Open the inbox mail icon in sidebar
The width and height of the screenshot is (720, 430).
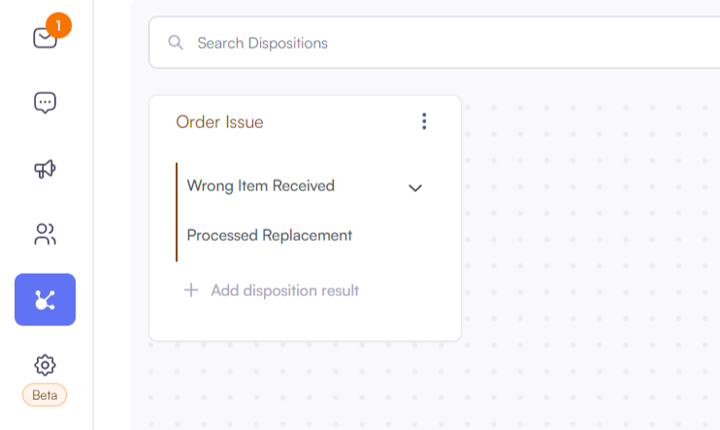pyautogui.click(x=45, y=38)
